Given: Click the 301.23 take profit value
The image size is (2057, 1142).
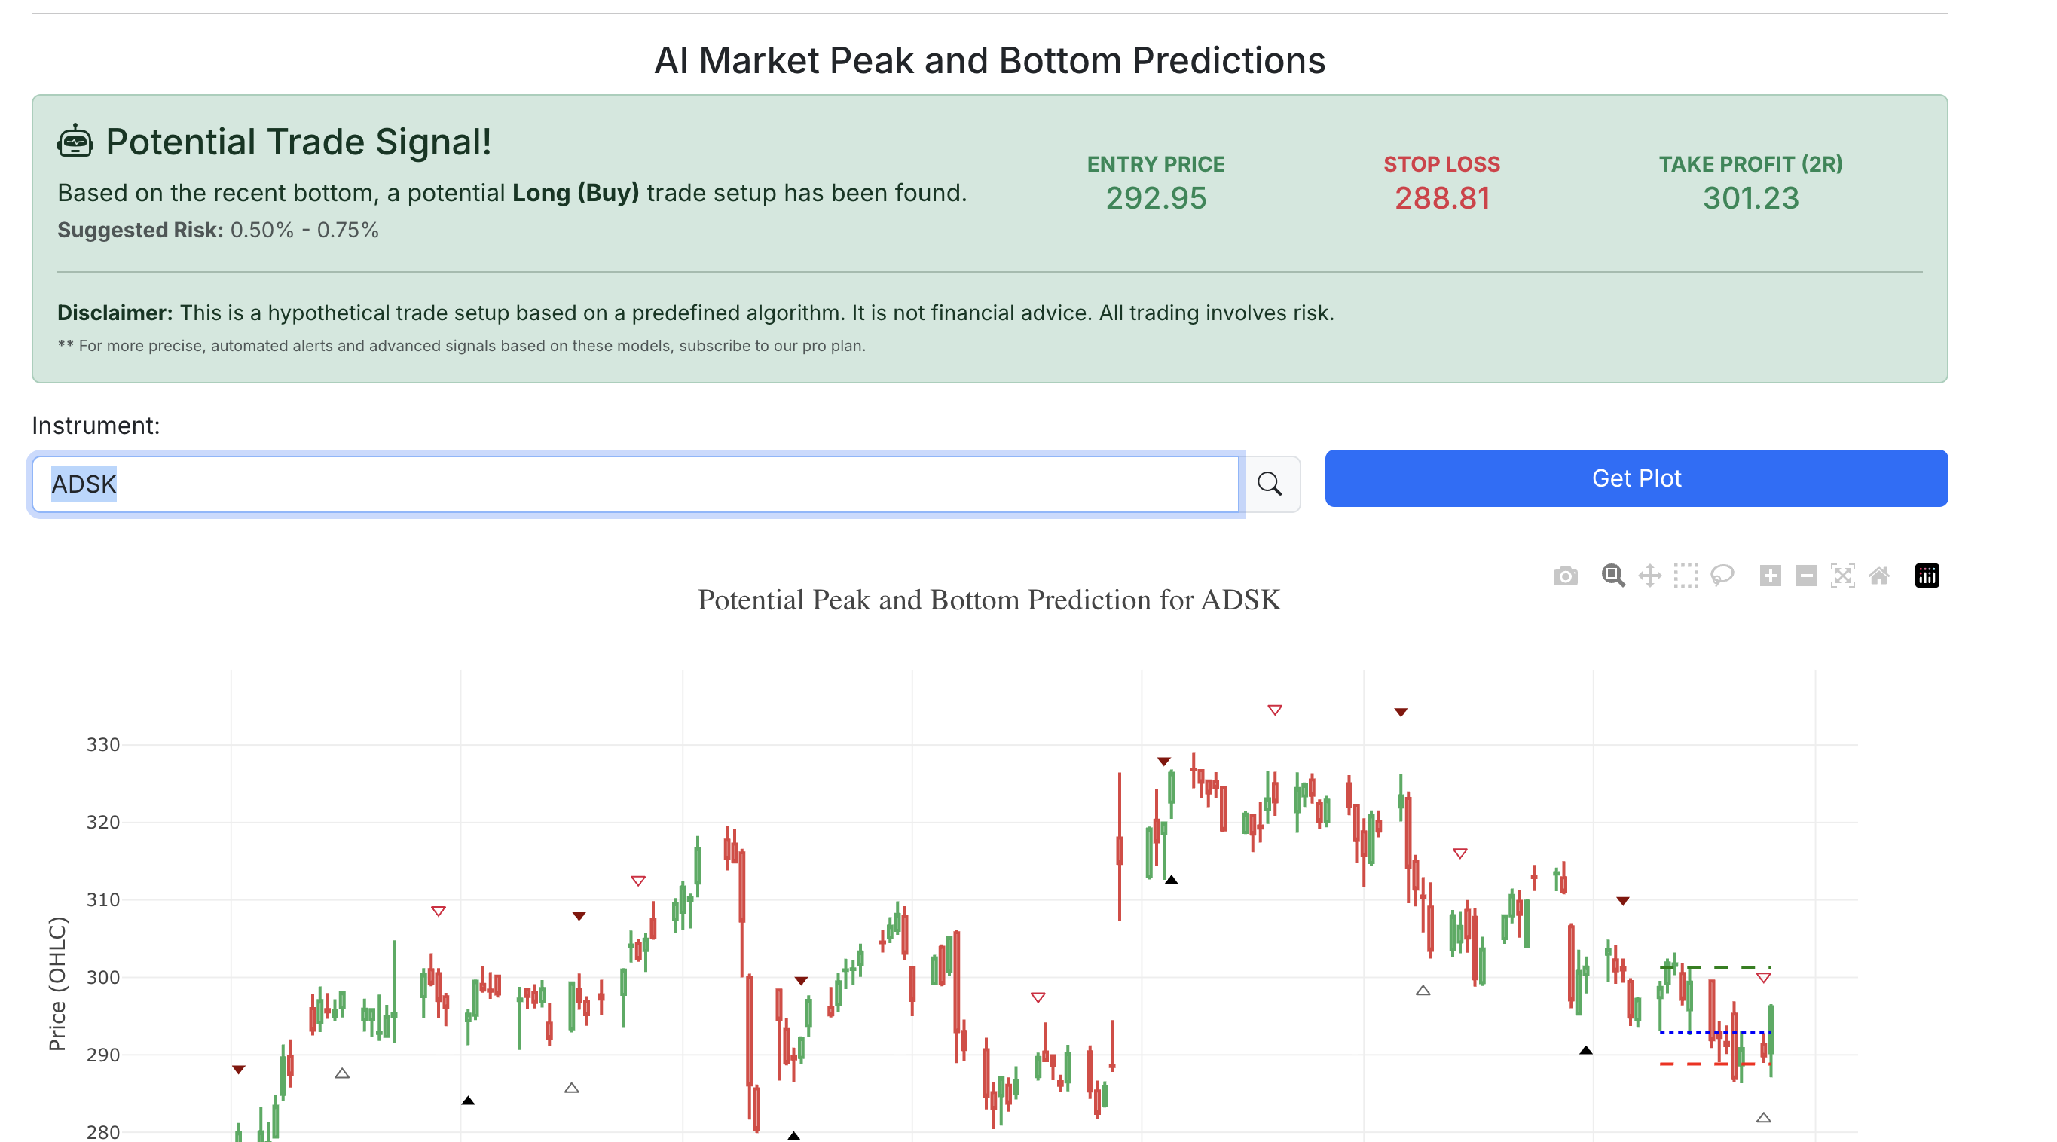Looking at the screenshot, I should (x=1750, y=198).
